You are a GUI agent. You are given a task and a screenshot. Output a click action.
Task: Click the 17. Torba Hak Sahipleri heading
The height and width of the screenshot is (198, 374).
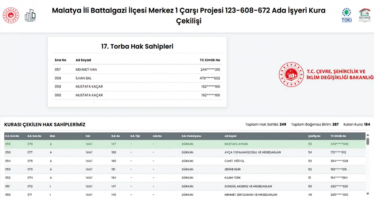pos(137,46)
